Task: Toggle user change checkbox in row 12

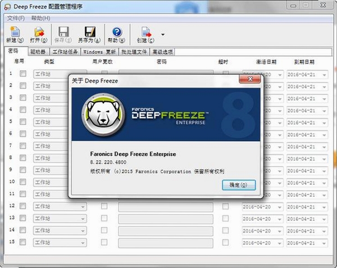Action: [x=104, y=206]
